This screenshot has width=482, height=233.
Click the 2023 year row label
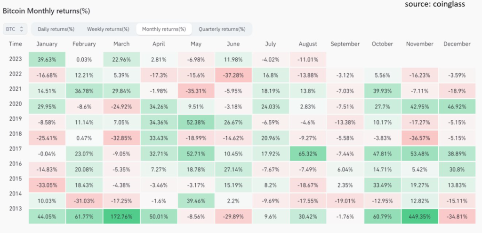tap(15, 59)
